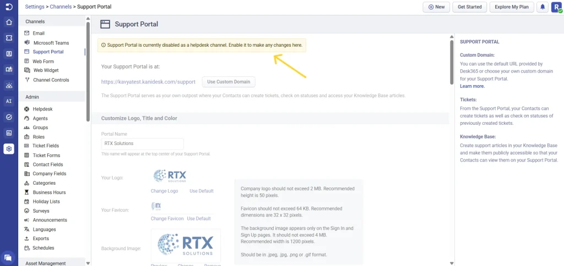Select Email under Channels
The height and width of the screenshot is (266, 564).
tap(39, 34)
